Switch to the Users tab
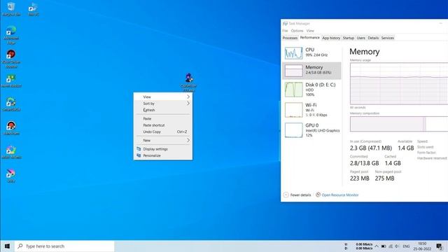 (361, 38)
